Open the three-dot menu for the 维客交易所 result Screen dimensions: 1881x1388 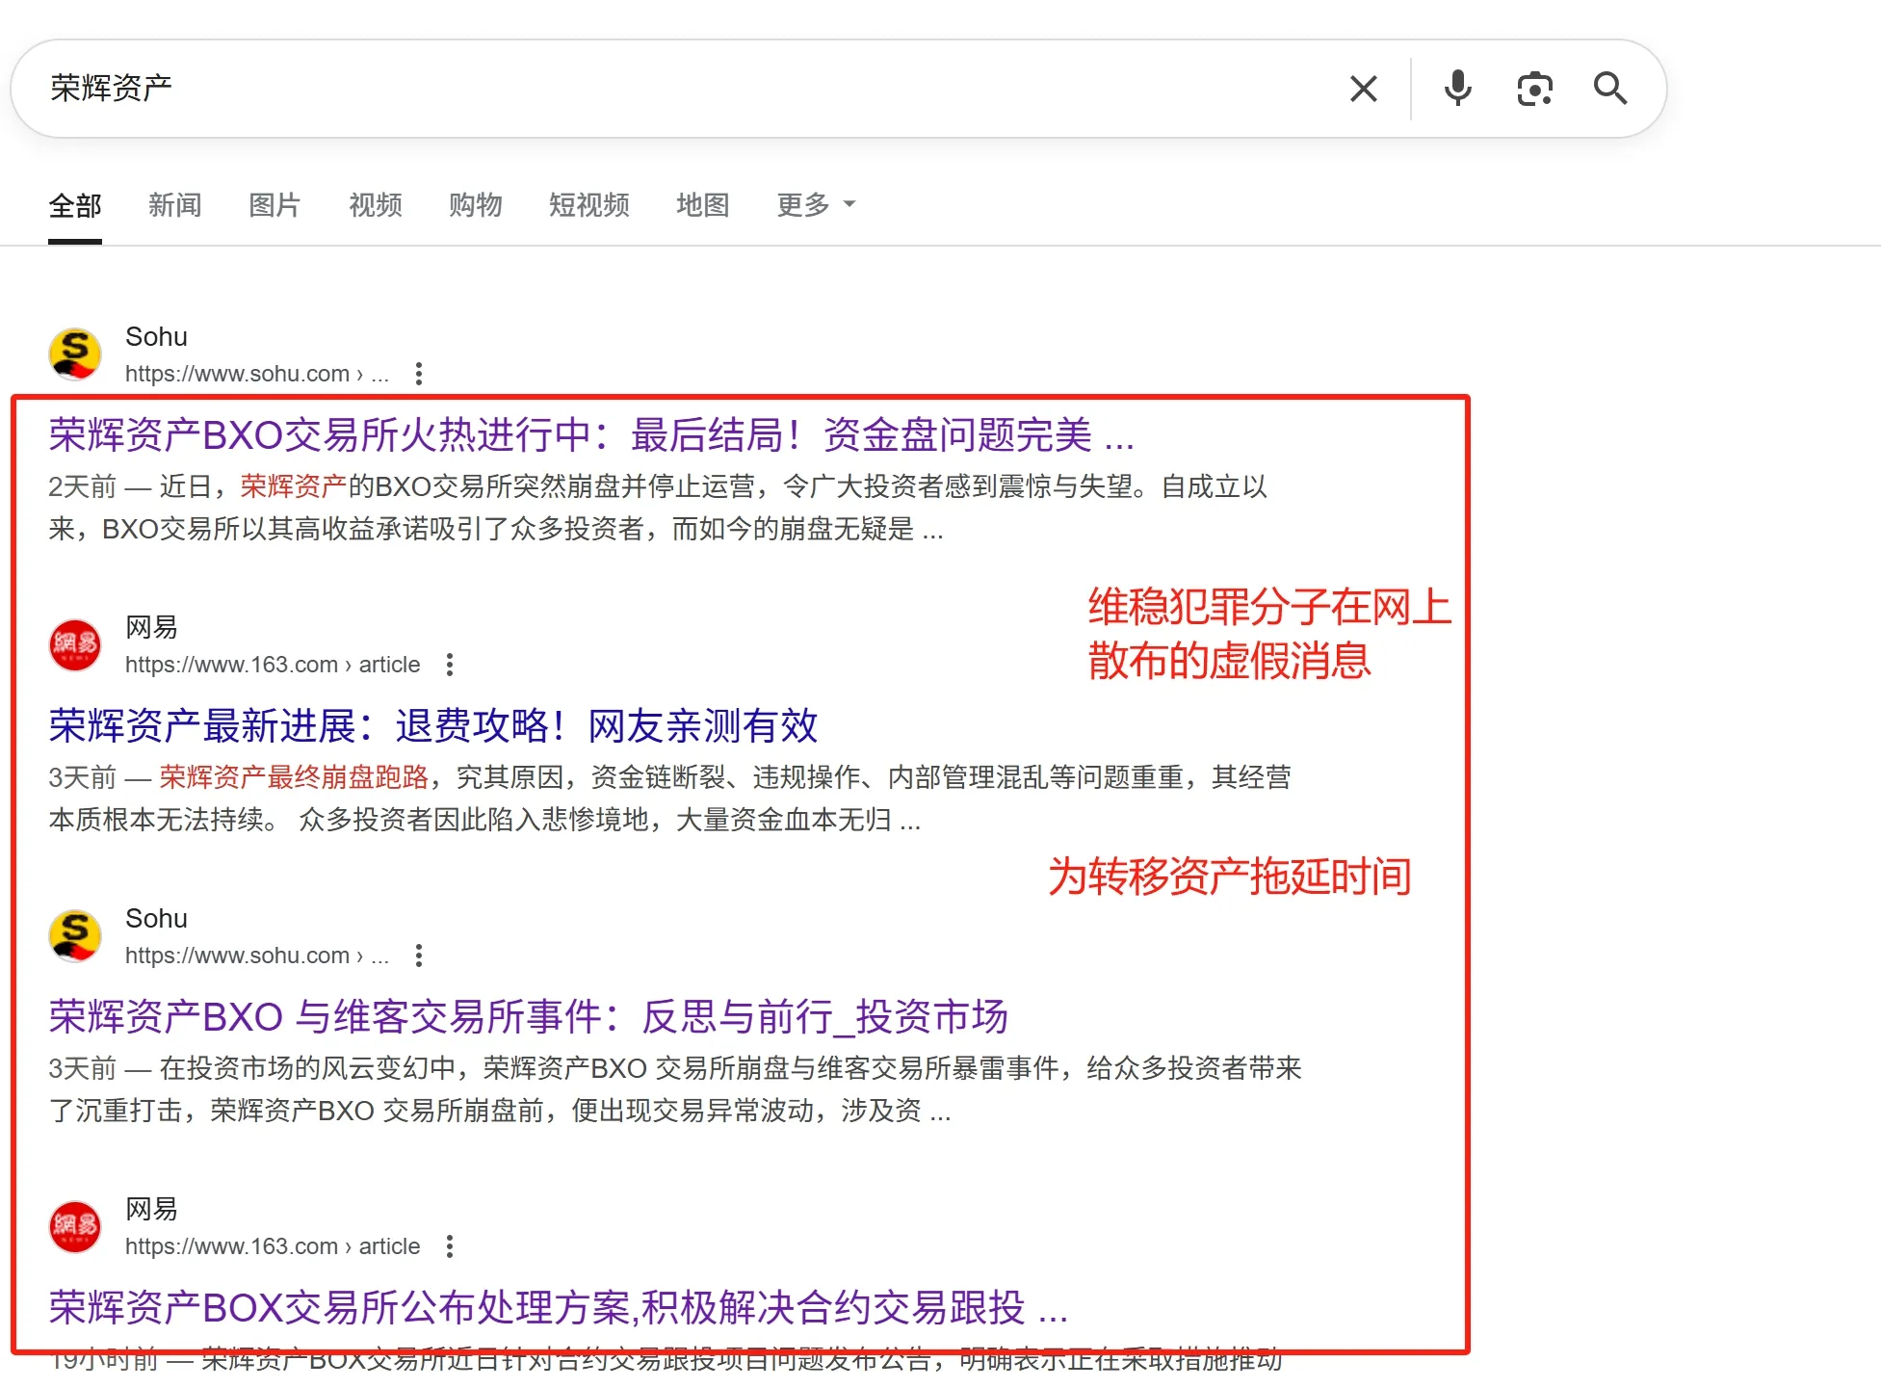coord(418,956)
